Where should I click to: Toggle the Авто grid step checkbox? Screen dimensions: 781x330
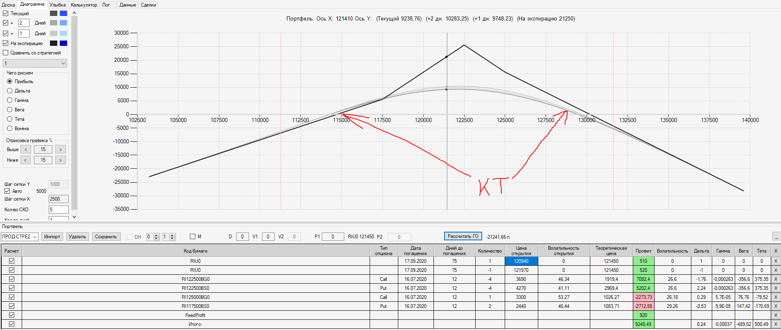tap(7, 191)
